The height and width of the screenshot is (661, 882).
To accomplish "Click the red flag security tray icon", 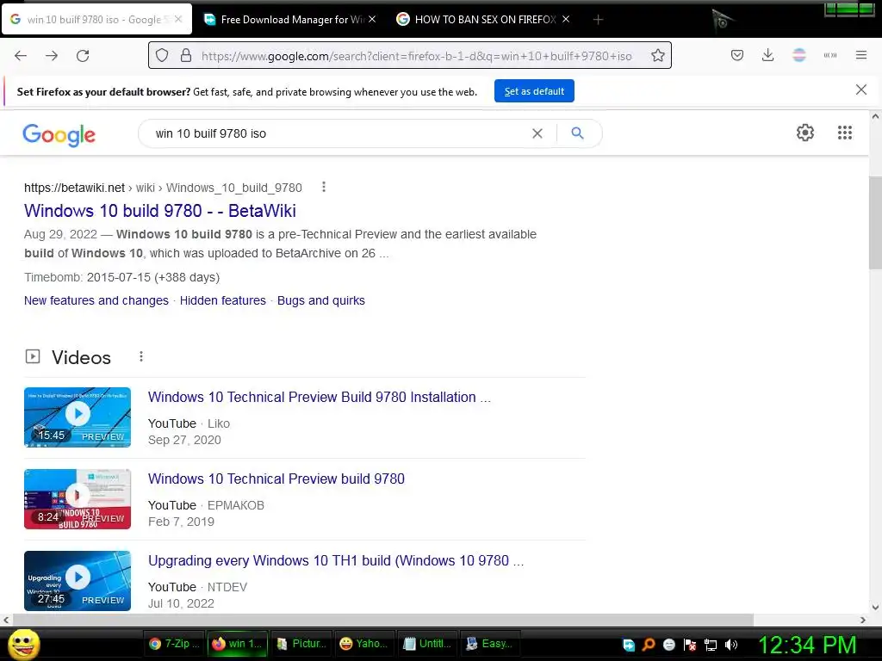I will 690,645.
